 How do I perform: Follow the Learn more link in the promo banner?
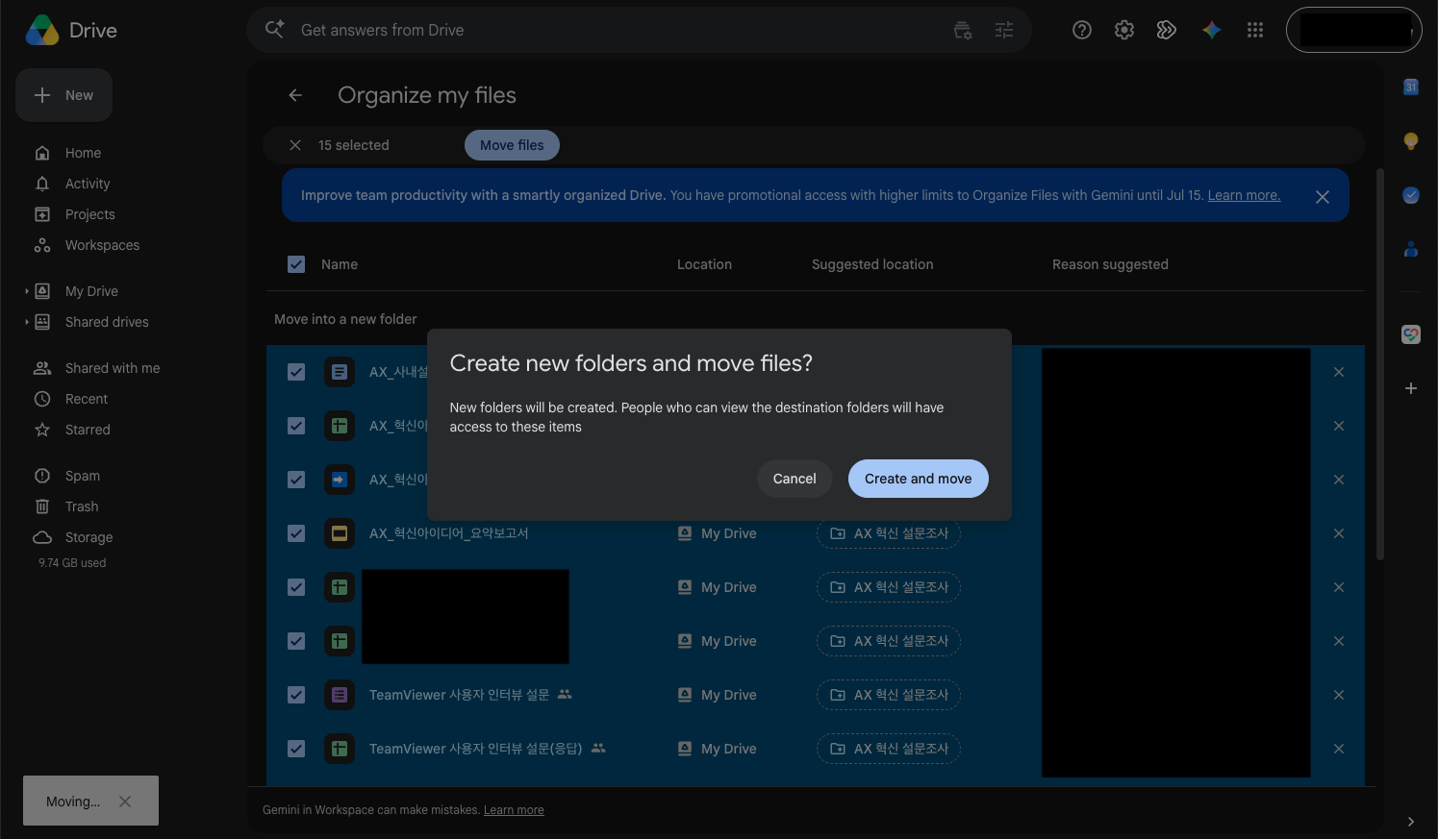click(1244, 195)
